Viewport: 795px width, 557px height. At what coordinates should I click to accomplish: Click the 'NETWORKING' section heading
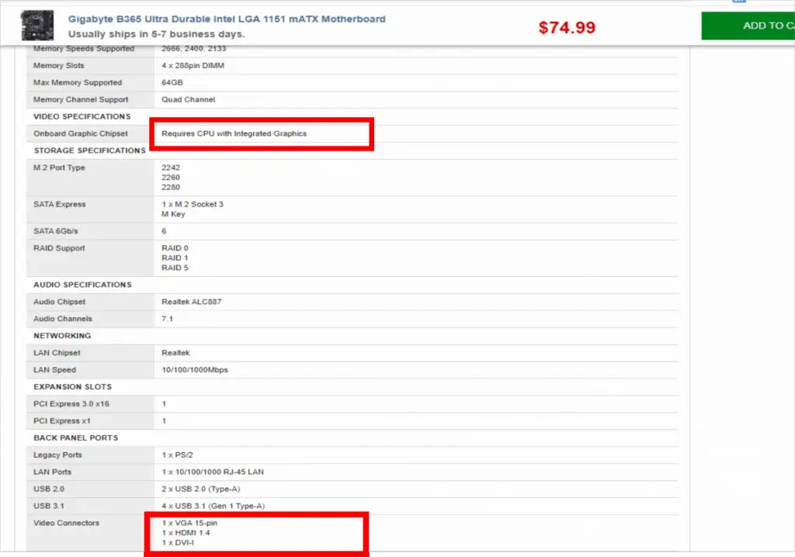point(62,335)
